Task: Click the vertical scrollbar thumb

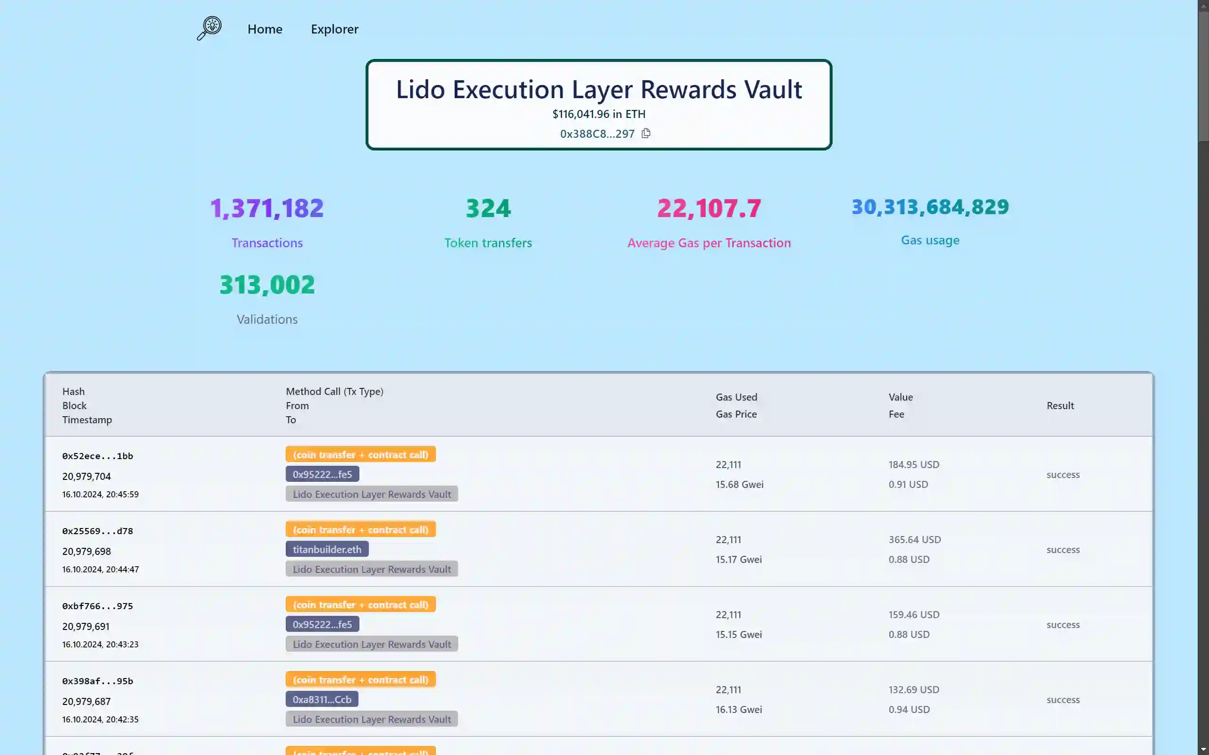Action: [1203, 76]
